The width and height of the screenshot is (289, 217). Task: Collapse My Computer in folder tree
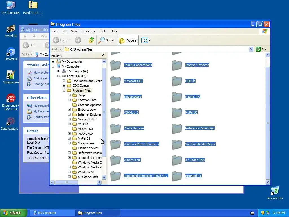pyautogui.click(x=53, y=66)
